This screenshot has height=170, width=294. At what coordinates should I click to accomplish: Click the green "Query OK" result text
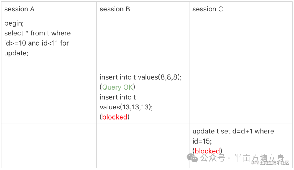click(x=118, y=87)
